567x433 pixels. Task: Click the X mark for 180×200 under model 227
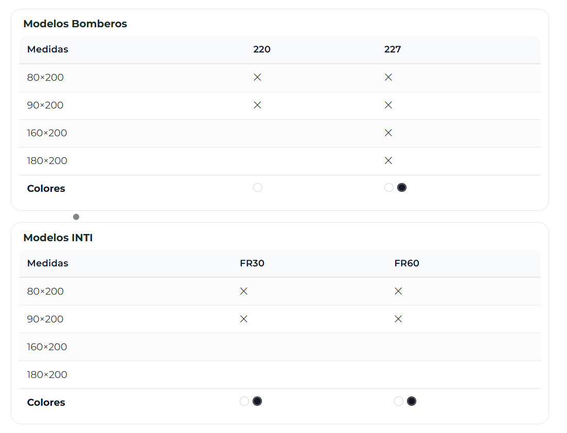tap(388, 160)
